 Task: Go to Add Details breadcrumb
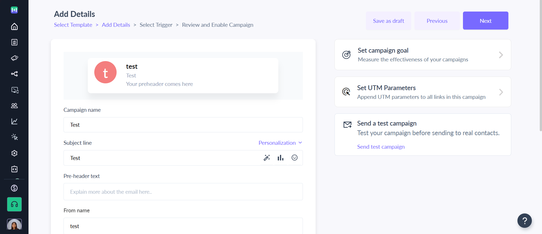click(x=116, y=25)
